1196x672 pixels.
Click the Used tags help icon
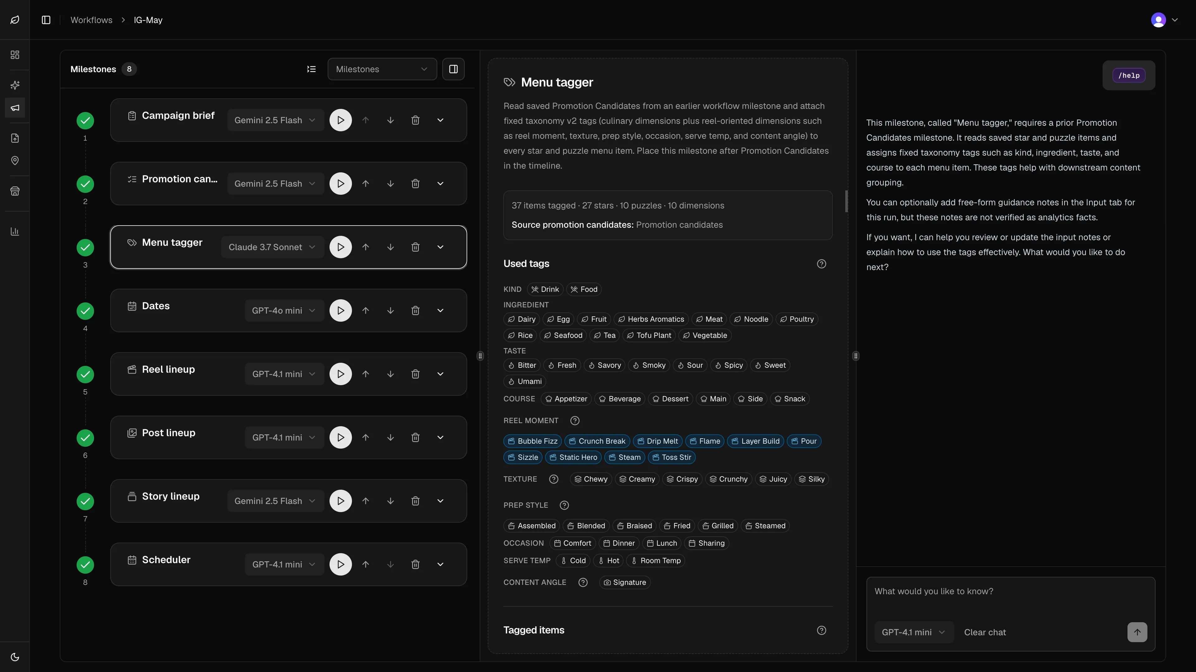pos(821,264)
